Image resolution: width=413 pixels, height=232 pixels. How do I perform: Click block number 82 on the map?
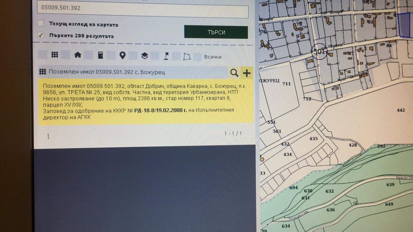pyautogui.click(x=370, y=22)
